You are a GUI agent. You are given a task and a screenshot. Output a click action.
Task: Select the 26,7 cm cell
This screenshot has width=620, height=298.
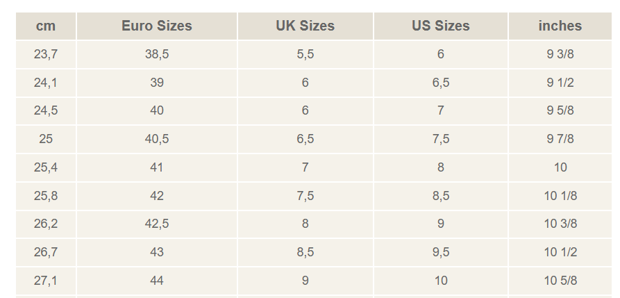click(46, 252)
